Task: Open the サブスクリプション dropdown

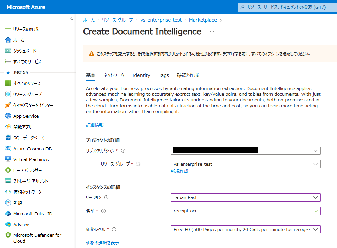Action: point(245,151)
